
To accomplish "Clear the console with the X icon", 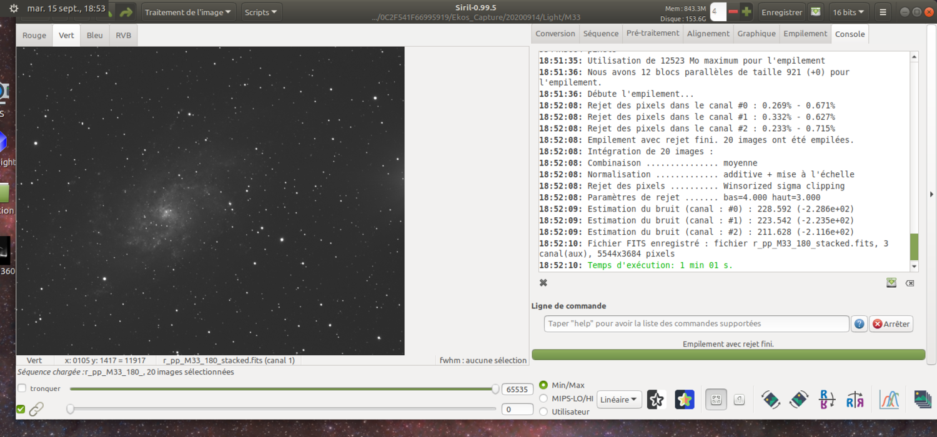I will (543, 283).
